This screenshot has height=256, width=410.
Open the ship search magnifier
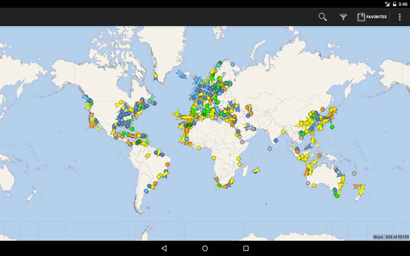point(323,17)
